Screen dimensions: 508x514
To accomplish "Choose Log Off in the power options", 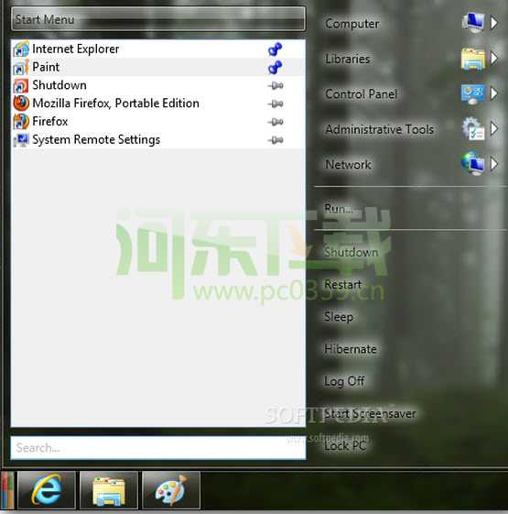I will (344, 381).
